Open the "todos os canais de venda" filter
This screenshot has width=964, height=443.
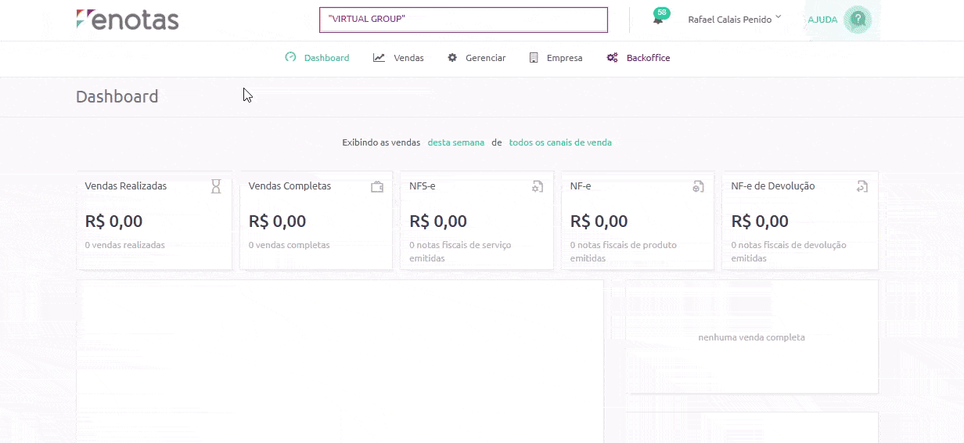(560, 142)
